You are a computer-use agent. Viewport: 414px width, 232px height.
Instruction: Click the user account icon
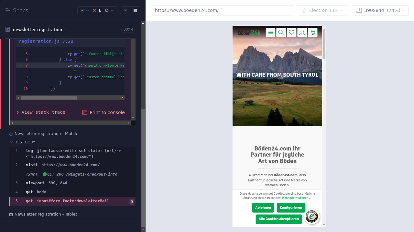pos(302,33)
